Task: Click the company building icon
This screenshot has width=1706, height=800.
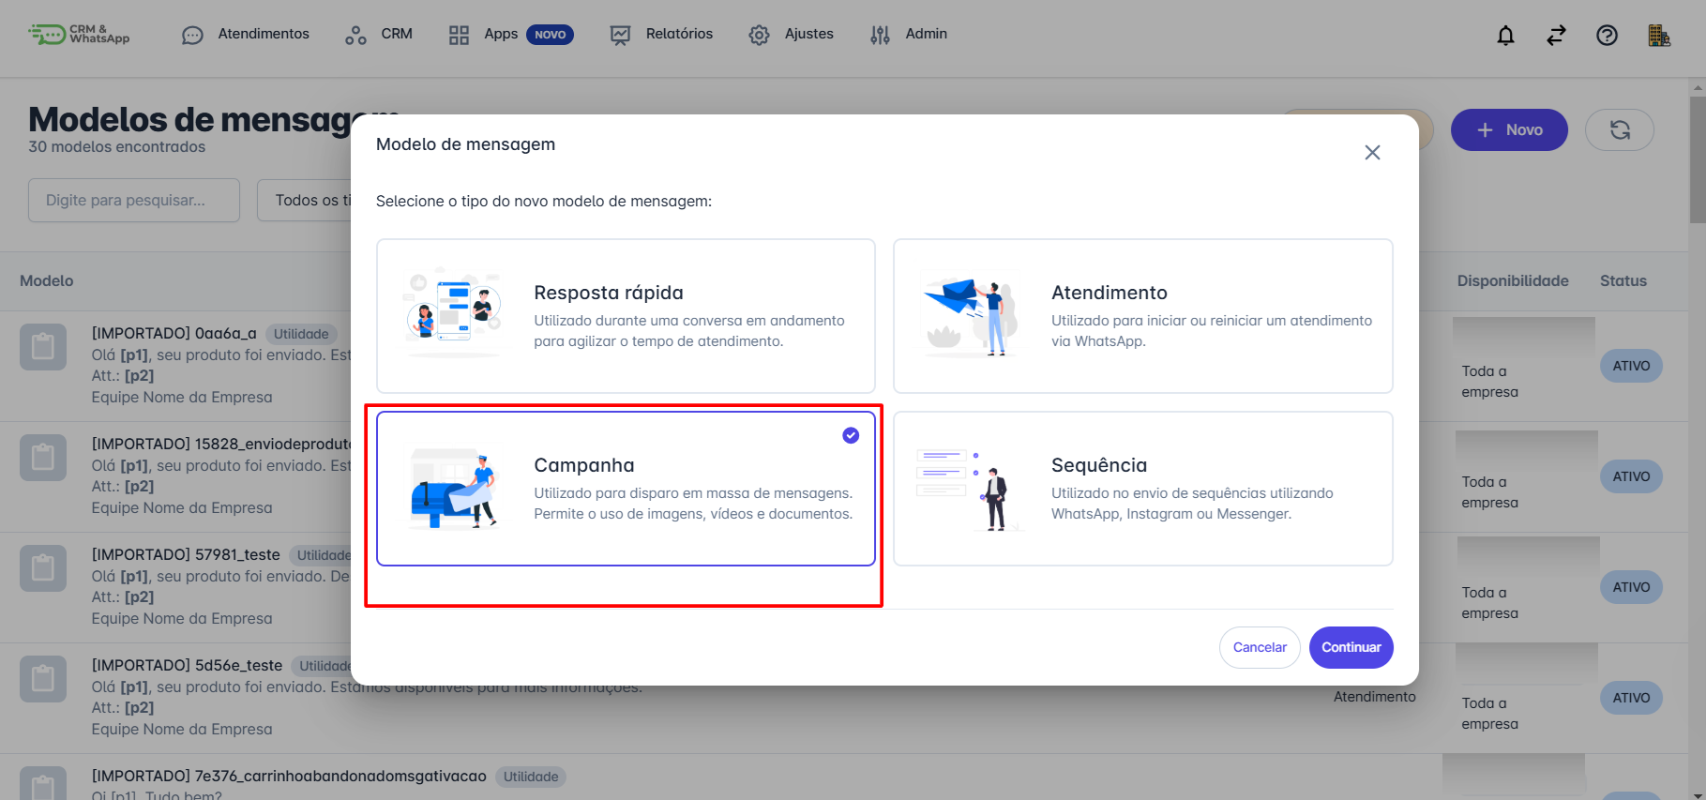Action: click(x=1658, y=36)
